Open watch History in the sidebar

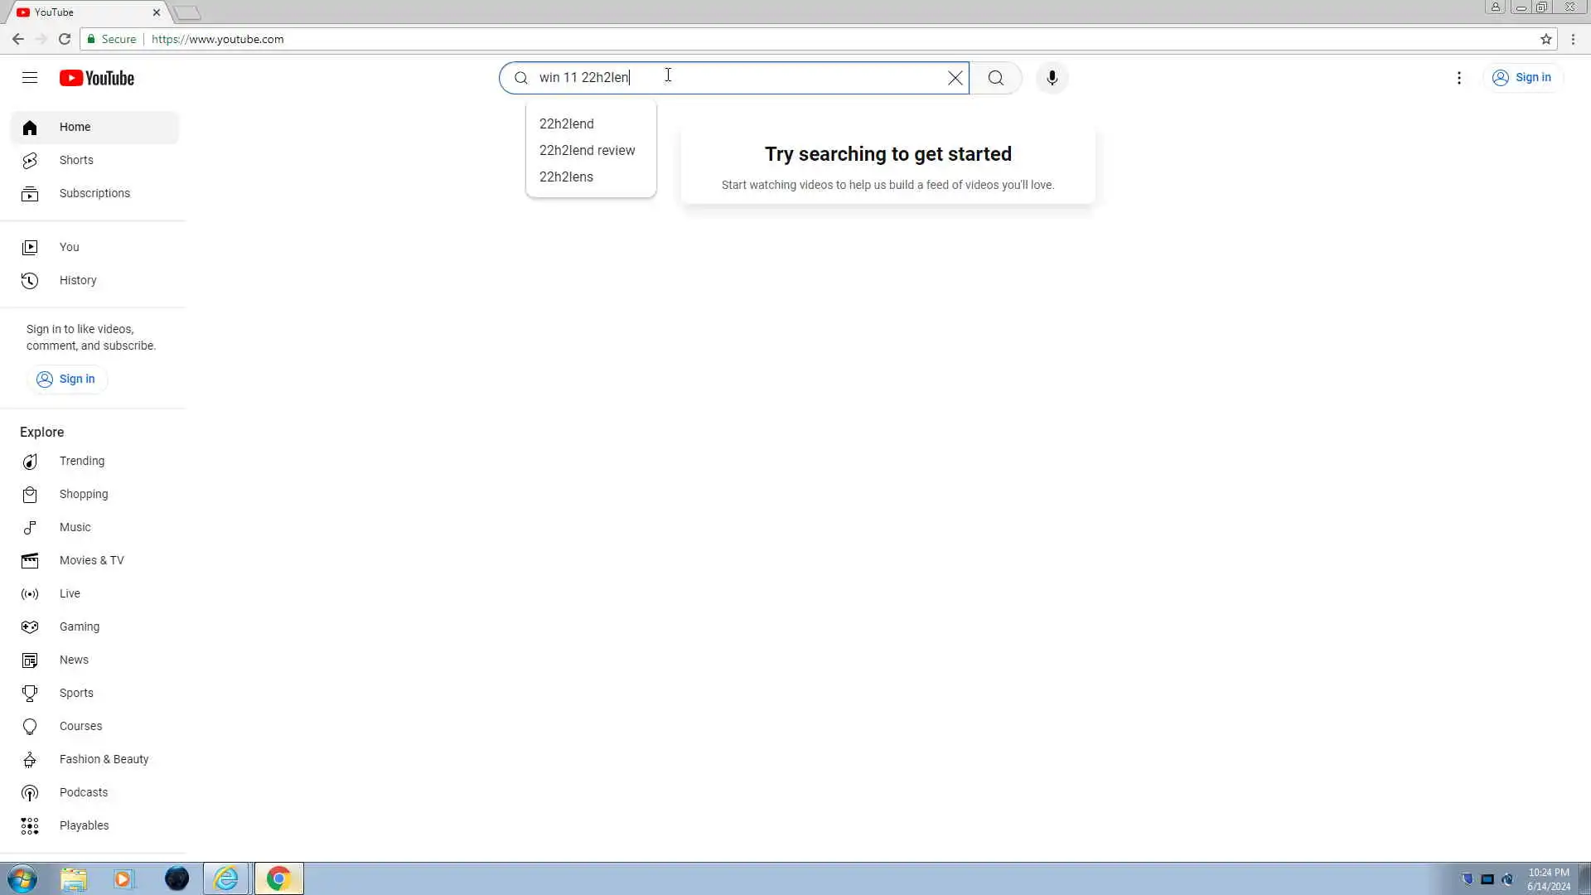click(x=78, y=280)
